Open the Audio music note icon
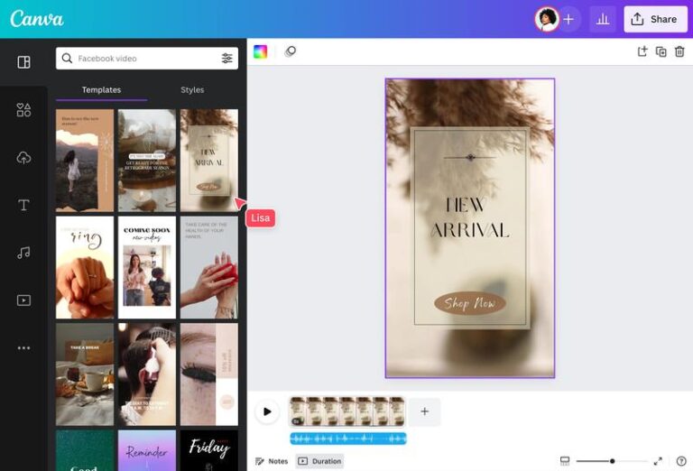The height and width of the screenshot is (471, 693). click(23, 253)
